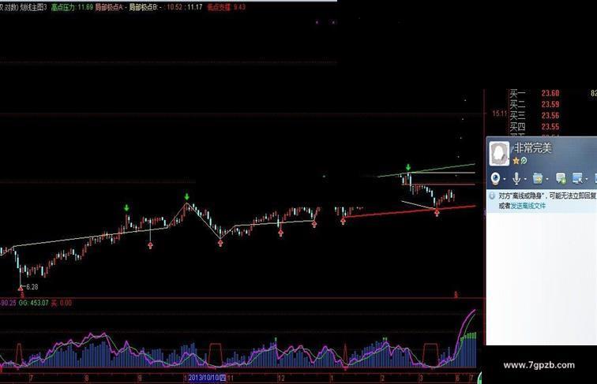Open the 发送离线文件 link
Image resolution: width=597 pixels, height=384 pixels.
[x=528, y=206]
